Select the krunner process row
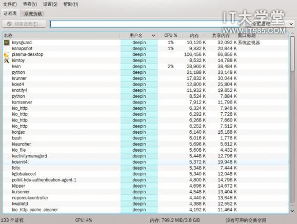The height and width of the screenshot is (224, 297). [146, 78]
